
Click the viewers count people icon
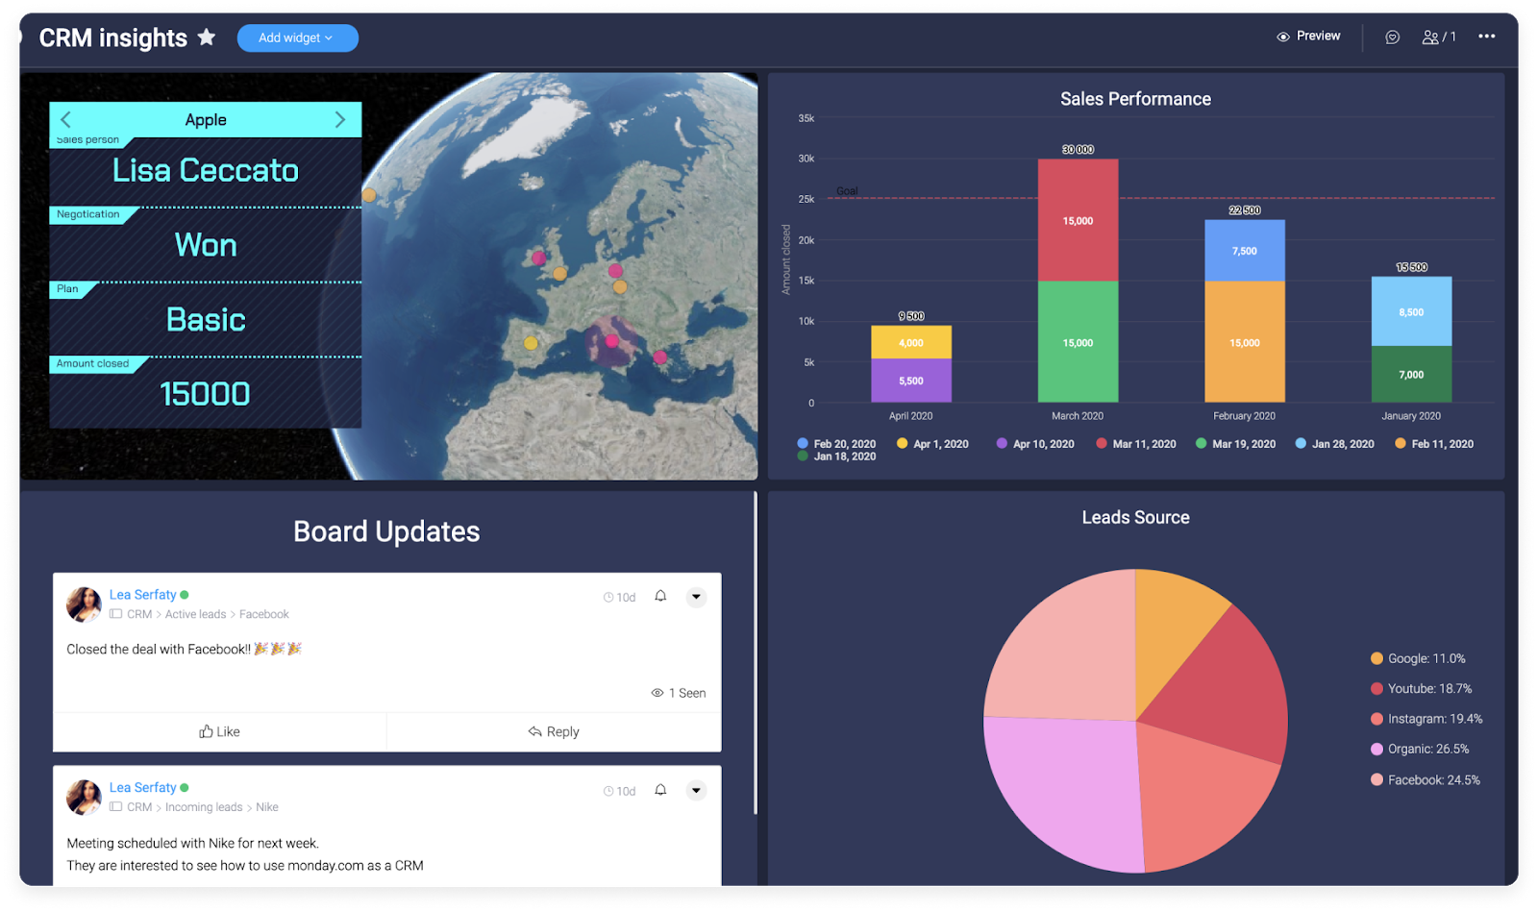(1431, 37)
